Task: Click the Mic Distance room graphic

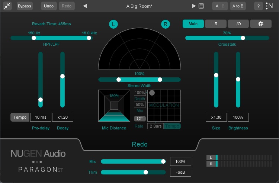Action: pos(114,106)
